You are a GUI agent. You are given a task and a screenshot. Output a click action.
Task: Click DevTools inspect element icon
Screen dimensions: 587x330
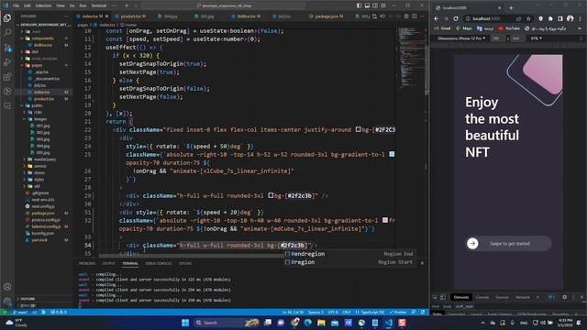pos(435,297)
